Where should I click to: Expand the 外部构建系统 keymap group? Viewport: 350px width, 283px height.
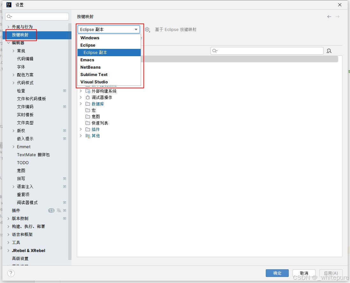pyautogui.click(x=81, y=91)
